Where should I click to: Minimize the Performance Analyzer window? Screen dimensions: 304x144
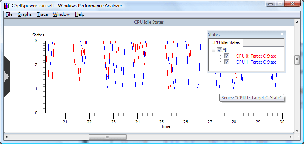[270, 3]
